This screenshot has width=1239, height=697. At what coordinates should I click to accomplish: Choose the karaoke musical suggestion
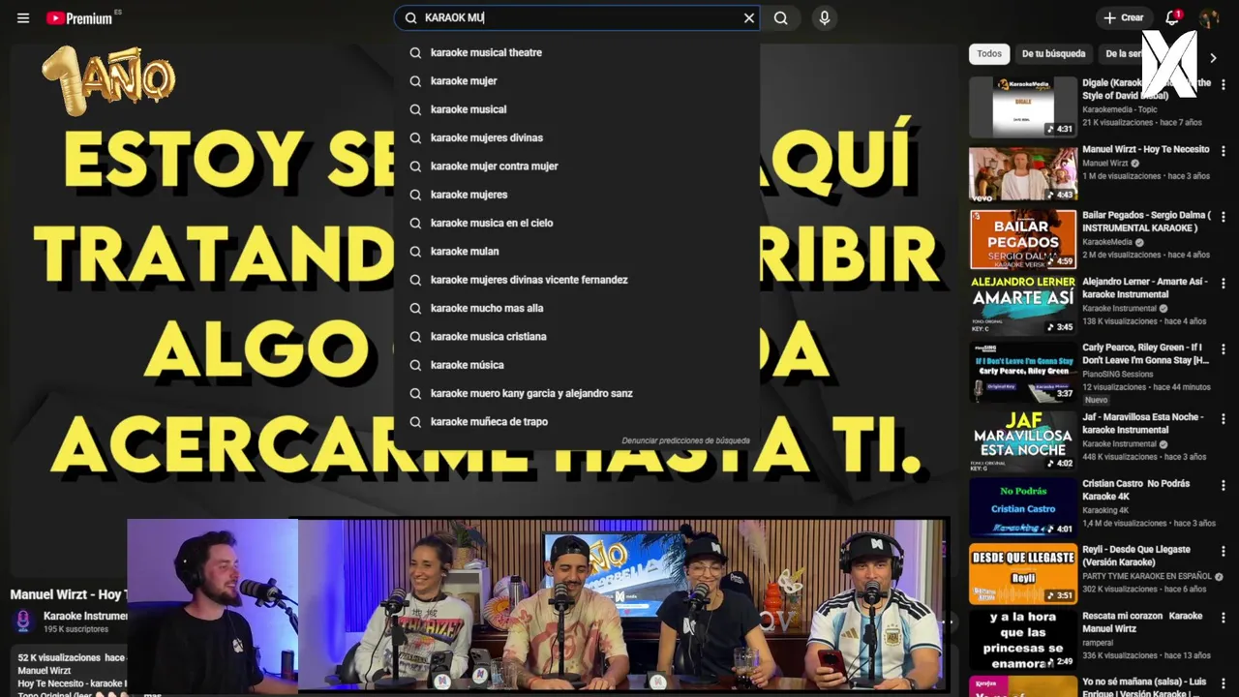(577, 109)
